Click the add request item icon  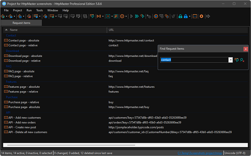(x=52, y=16)
